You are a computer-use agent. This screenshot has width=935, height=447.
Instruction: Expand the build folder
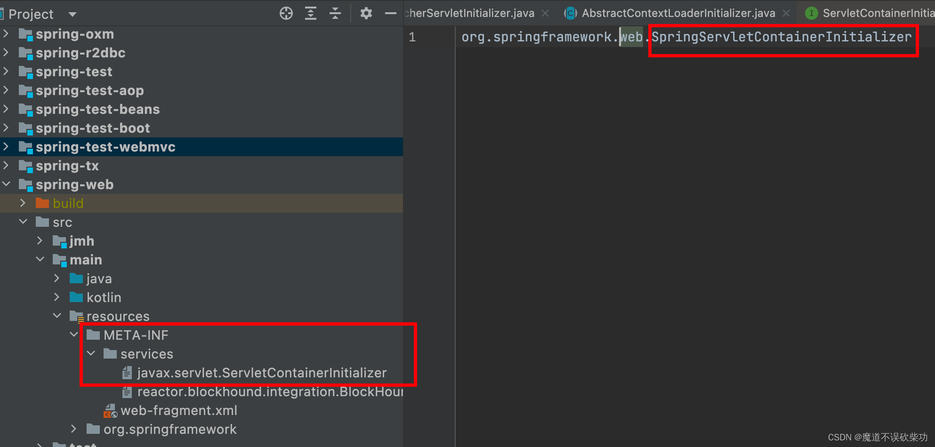23,203
